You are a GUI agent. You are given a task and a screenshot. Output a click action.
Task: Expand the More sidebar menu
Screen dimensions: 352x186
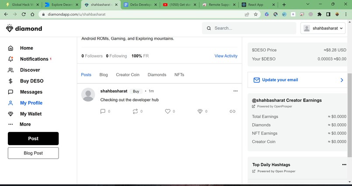click(x=19, y=124)
